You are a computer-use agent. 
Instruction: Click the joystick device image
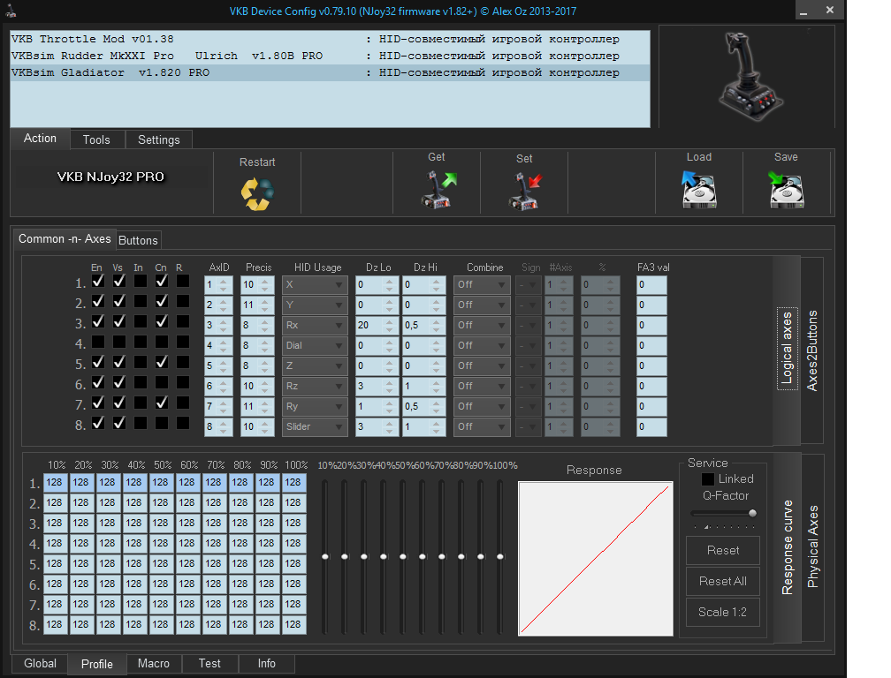(750, 77)
